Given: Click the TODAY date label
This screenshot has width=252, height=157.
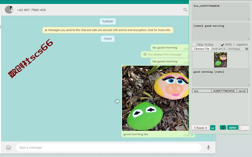Looking at the screenshot, I should pos(107,39).
